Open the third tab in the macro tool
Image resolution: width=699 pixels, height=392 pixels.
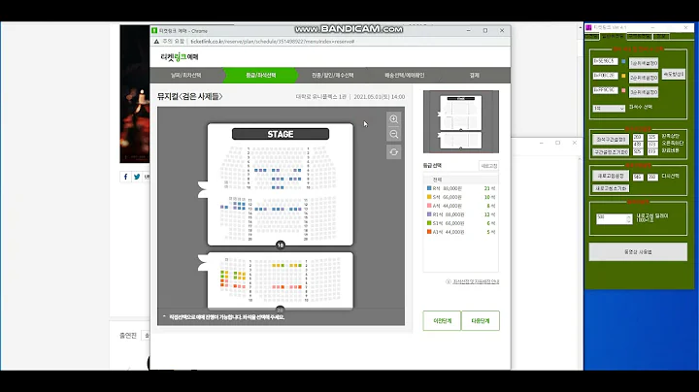(639, 37)
